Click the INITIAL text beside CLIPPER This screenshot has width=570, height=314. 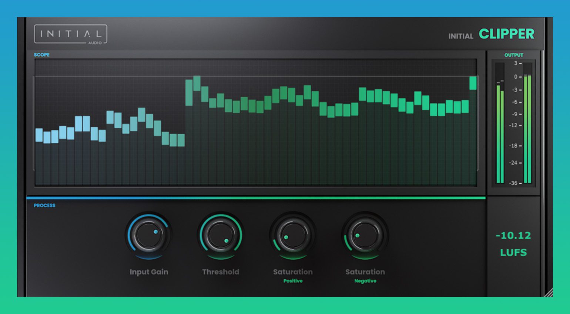461,36
